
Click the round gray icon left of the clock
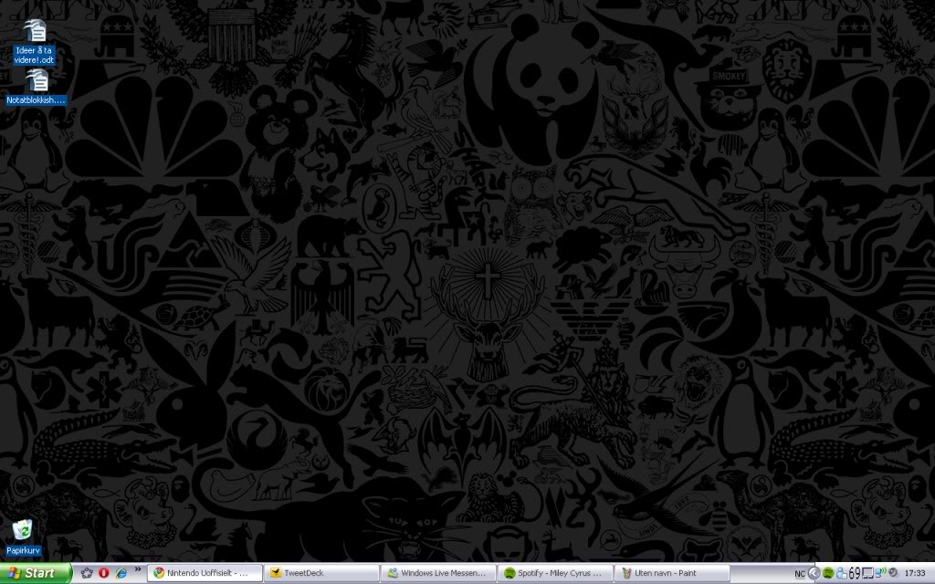click(893, 573)
